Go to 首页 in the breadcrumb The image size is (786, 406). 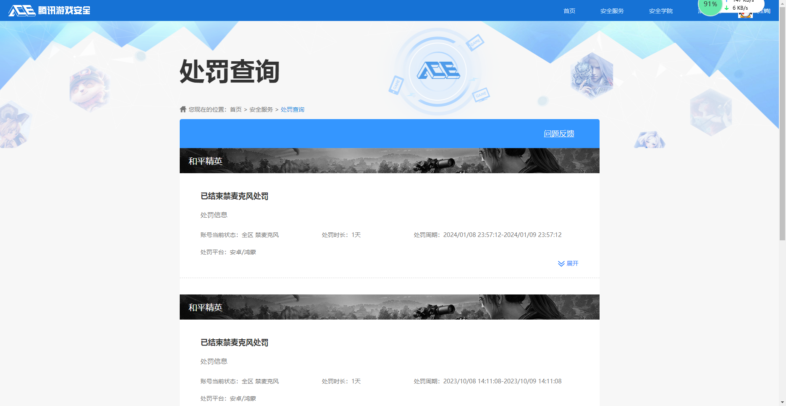pyautogui.click(x=236, y=109)
